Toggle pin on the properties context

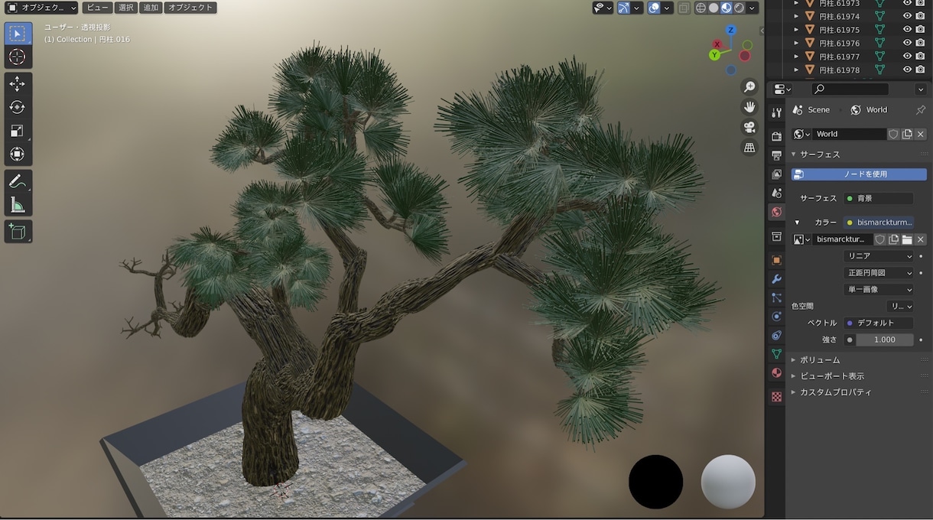point(921,110)
